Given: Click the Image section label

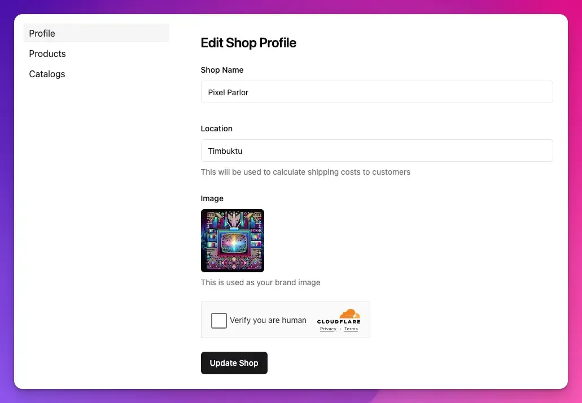Looking at the screenshot, I should click(212, 198).
